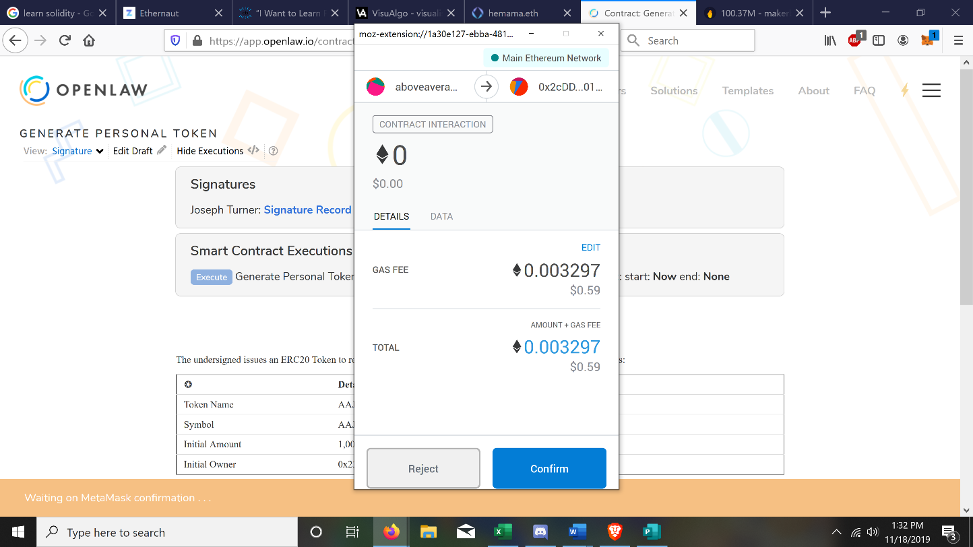The image size is (973, 547).
Task: Open the Firefox application menu
Action: (958, 40)
